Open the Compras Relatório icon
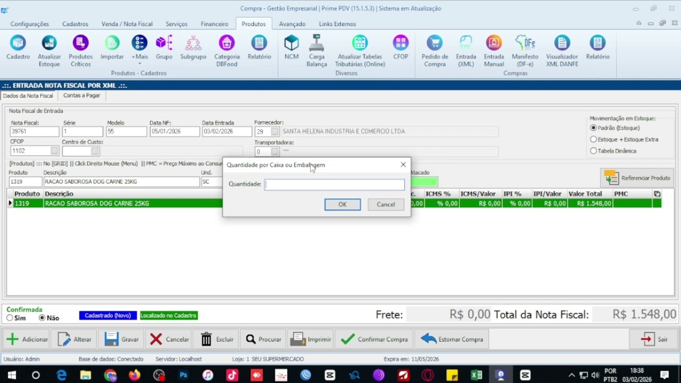Viewport: 681px width, 383px height. pyautogui.click(x=597, y=48)
